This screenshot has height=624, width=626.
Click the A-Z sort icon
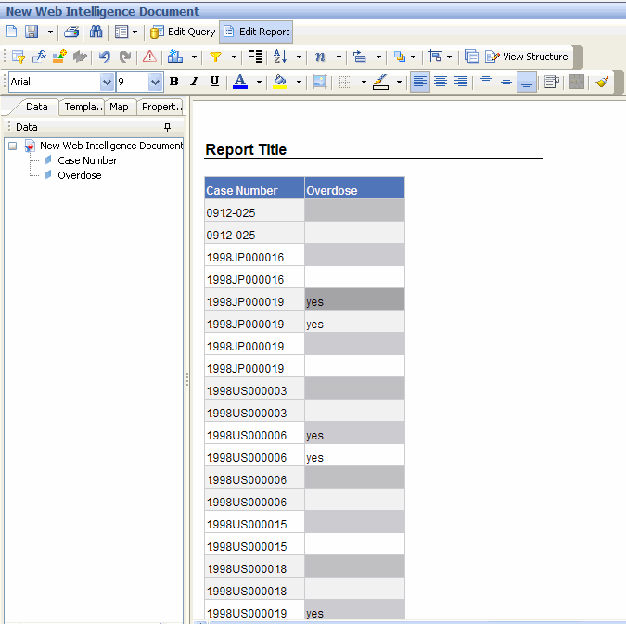(280, 57)
